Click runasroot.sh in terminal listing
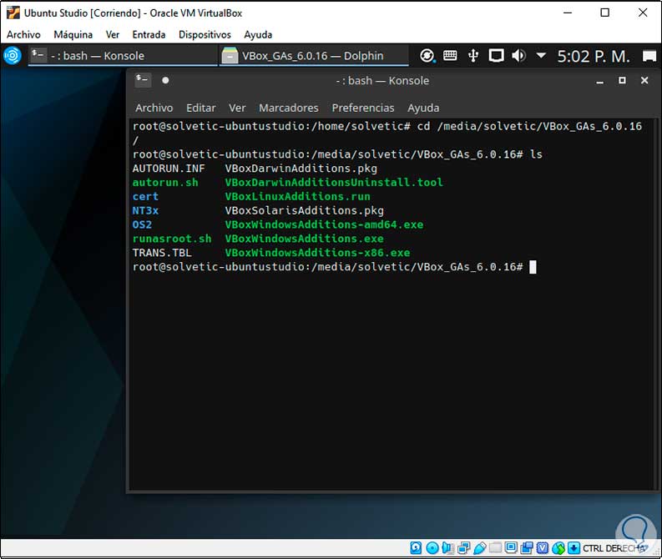 click(172, 239)
